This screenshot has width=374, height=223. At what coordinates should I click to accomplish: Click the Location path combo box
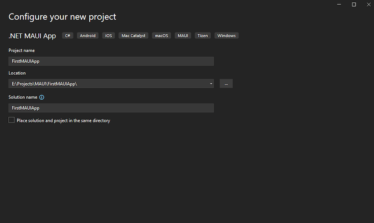pyautogui.click(x=108, y=84)
